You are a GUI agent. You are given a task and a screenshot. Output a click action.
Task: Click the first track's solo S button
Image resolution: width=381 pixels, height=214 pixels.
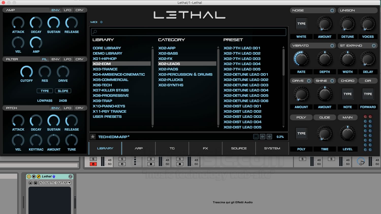point(93,159)
